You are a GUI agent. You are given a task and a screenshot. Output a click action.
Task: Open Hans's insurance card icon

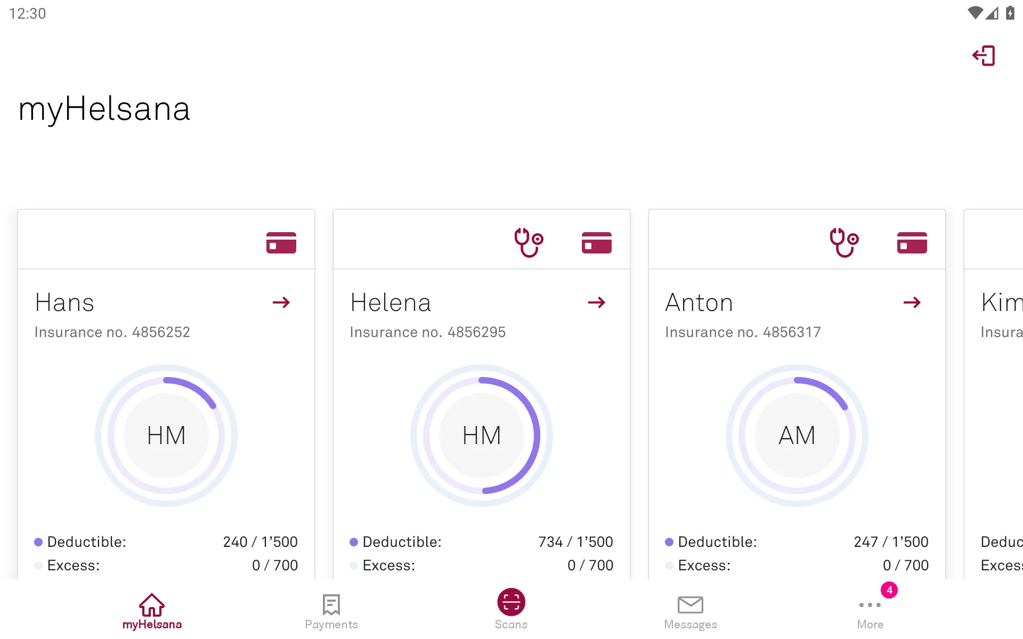[x=281, y=243]
